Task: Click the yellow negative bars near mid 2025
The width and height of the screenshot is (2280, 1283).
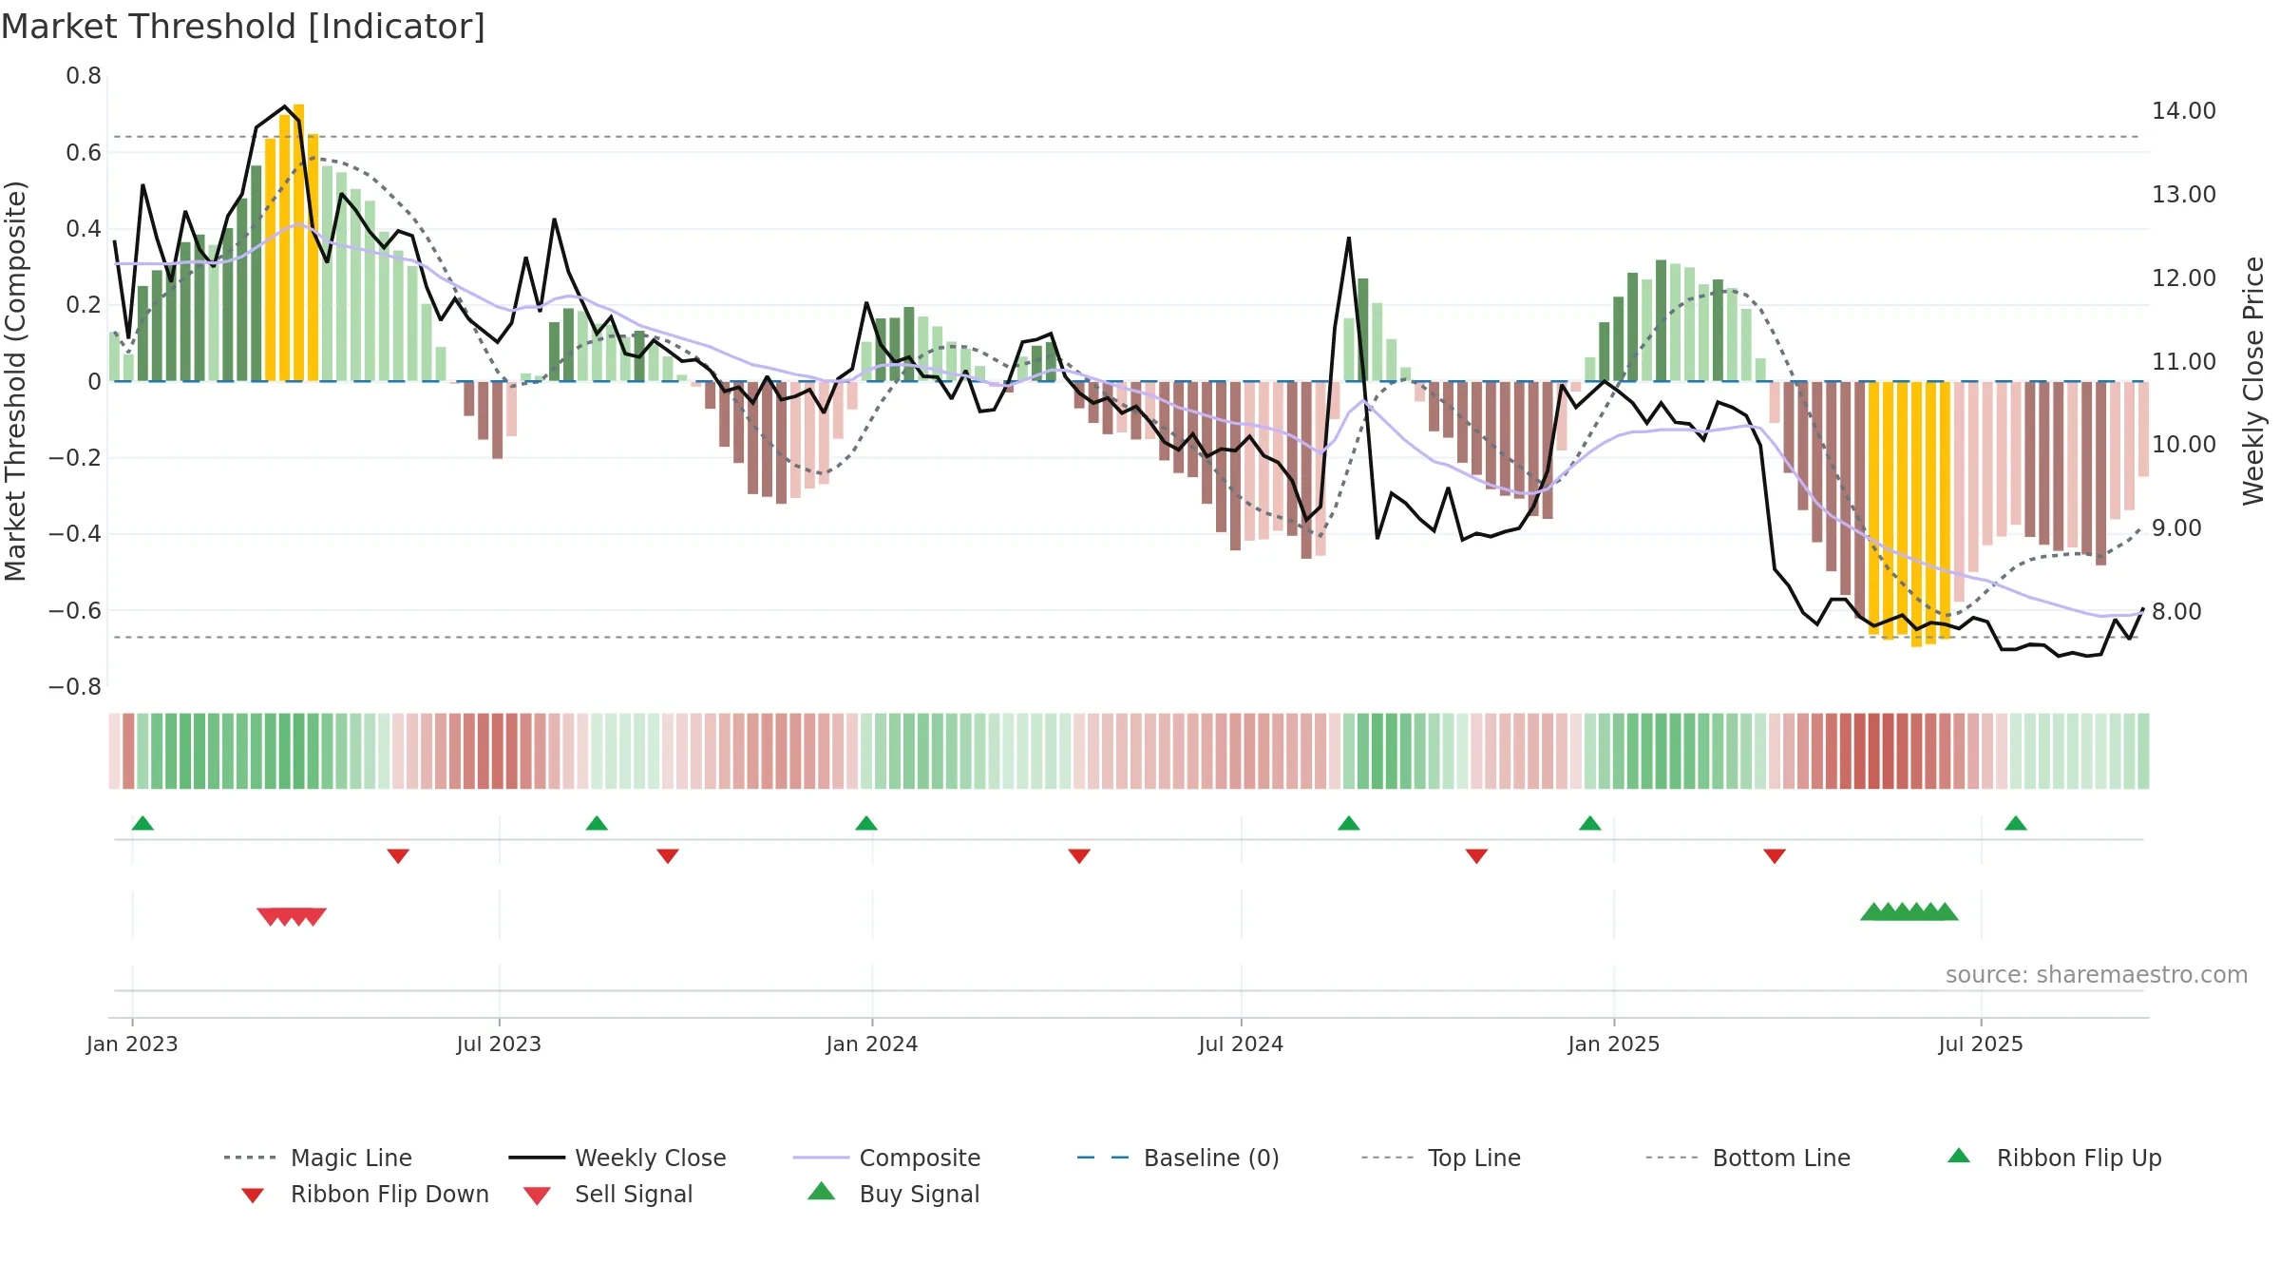Action: click(x=1909, y=513)
